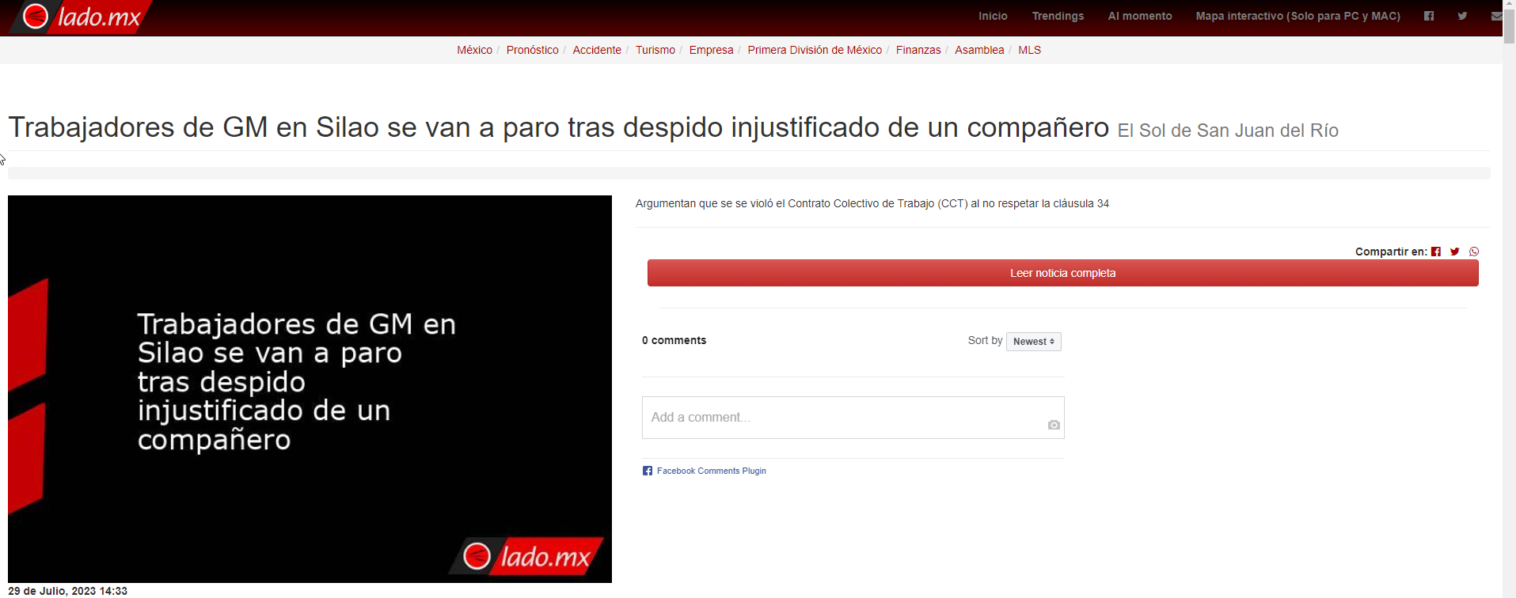The height and width of the screenshot is (598, 1516).
Task: Click the camera icon in comment box
Action: coord(1054,425)
